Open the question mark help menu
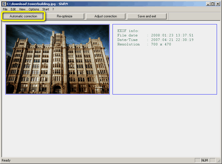 click(x=53, y=9)
